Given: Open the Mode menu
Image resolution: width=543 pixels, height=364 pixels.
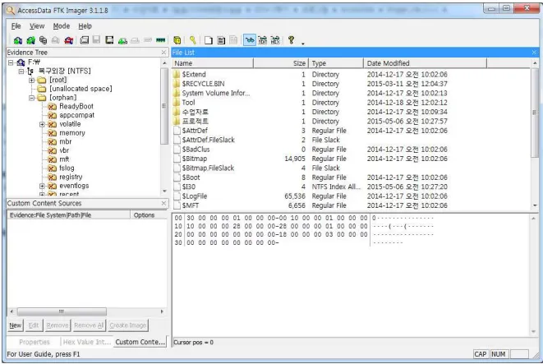Looking at the screenshot, I should (62, 26).
